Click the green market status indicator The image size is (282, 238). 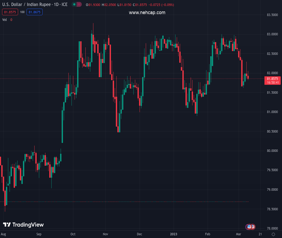[74, 5]
